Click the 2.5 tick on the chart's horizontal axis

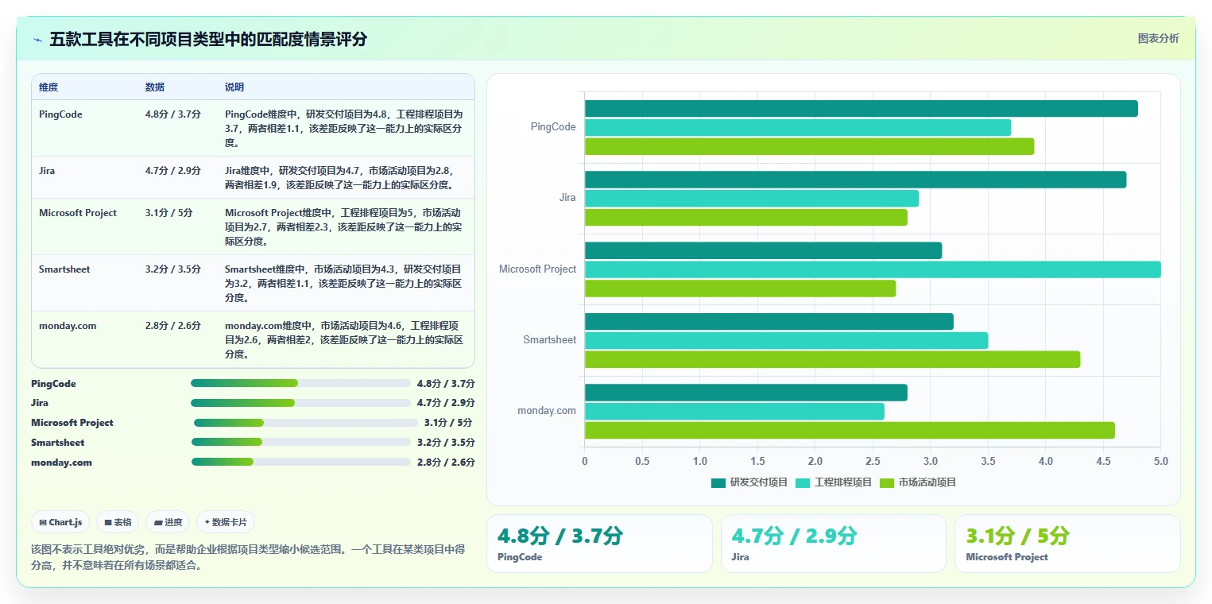[873, 461]
